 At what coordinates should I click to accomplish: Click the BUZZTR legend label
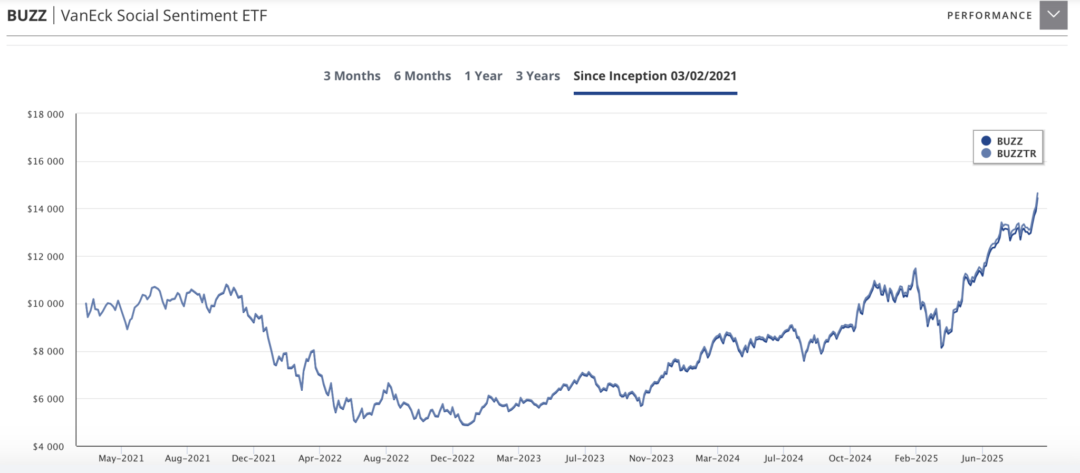click(1016, 153)
